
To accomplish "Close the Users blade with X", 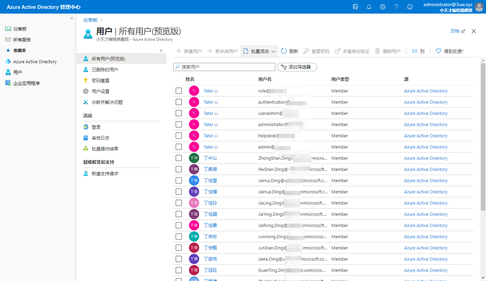I will pos(474,31).
